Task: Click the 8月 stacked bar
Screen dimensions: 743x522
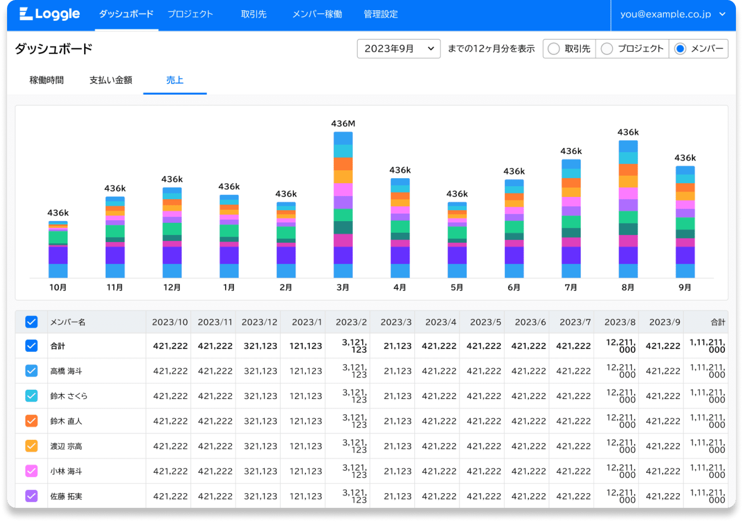Action: (628, 209)
